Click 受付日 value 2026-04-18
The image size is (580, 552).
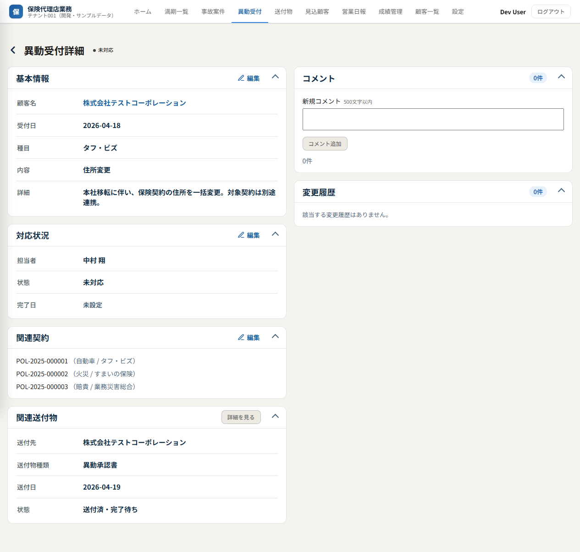pos(102,125)
